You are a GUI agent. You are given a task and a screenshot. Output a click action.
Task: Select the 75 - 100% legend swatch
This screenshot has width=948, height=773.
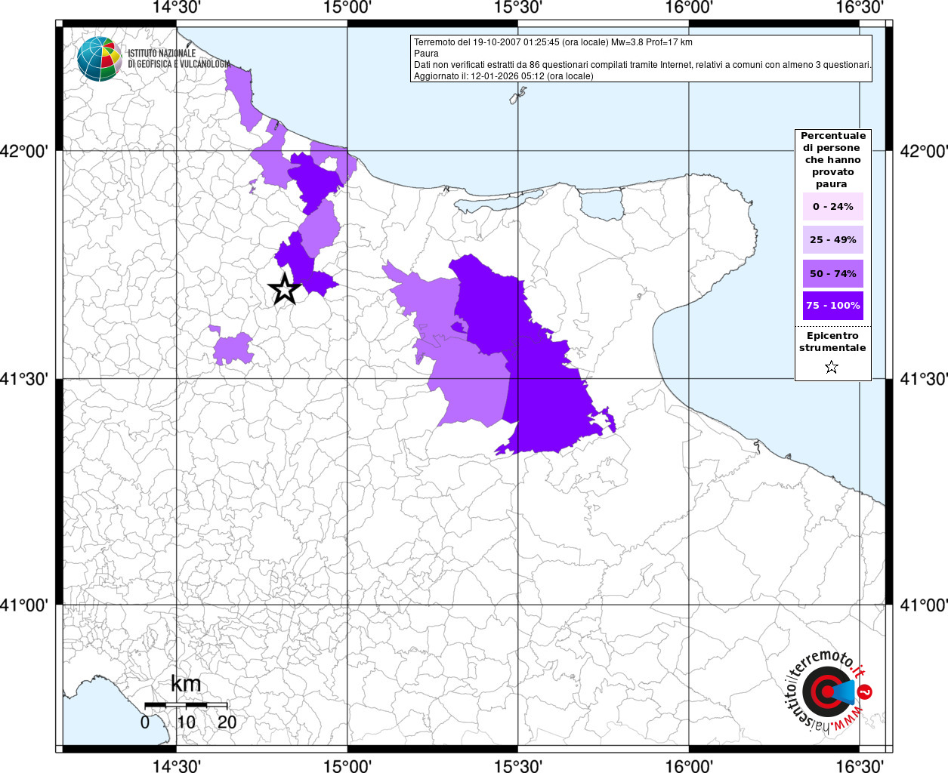[x=832, y=306]
